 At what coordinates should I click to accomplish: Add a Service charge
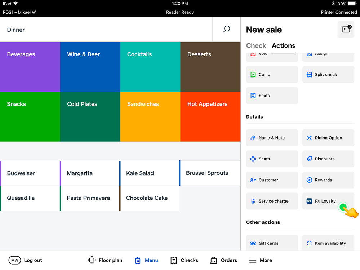[x=272, y=201]
